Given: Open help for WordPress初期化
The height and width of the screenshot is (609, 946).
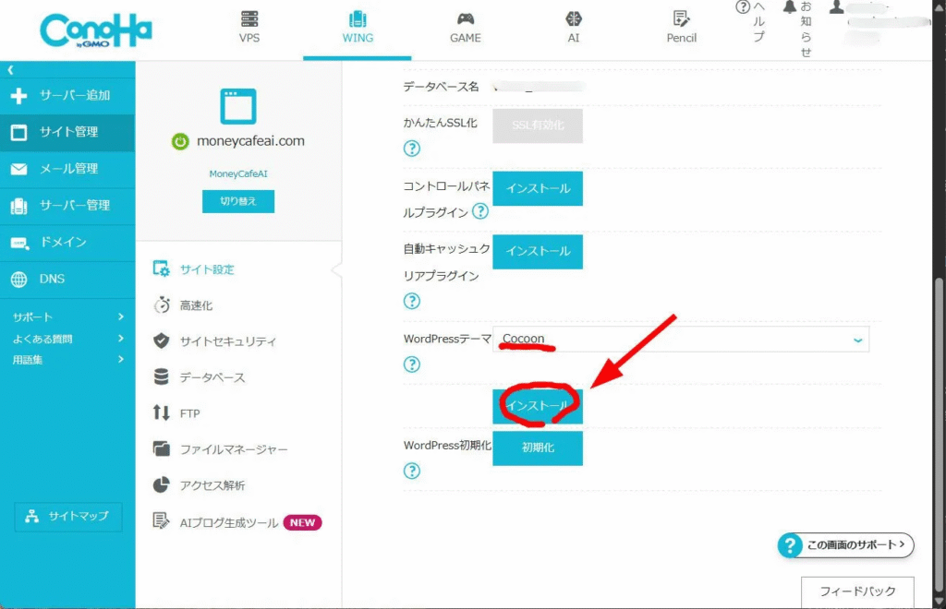Looking at the screenshot, I should (411, 472).
